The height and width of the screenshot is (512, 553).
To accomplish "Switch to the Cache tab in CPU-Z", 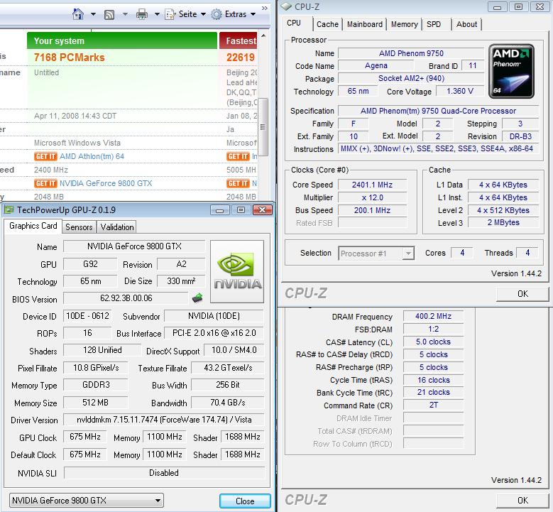I will [x=327, y=24].
